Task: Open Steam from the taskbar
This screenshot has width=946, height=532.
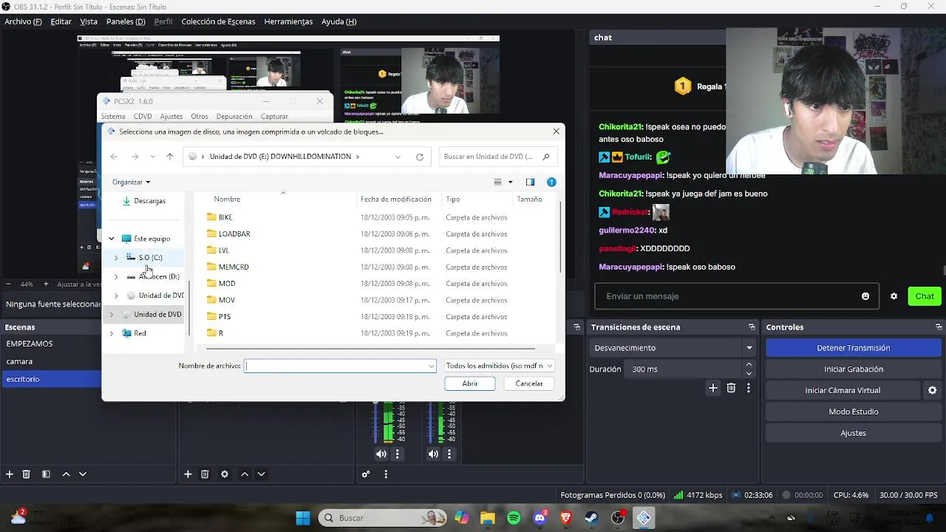Action: pos(591,518)
